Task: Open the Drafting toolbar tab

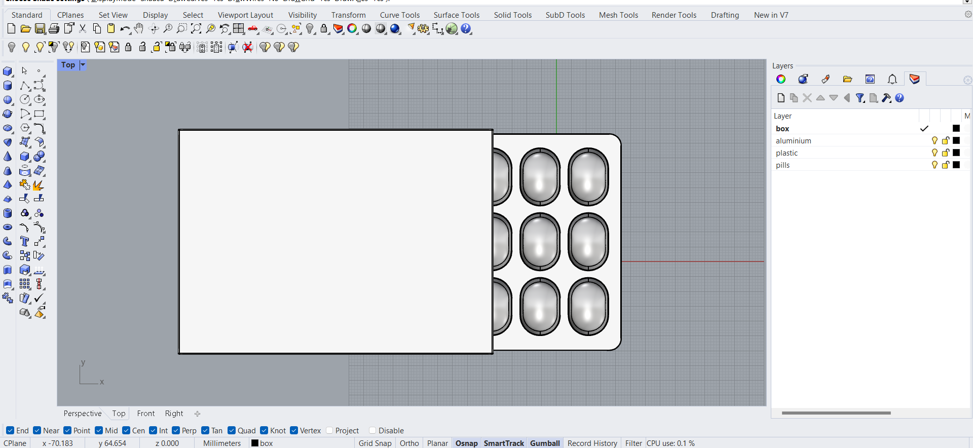Action: click(x=725, y=15)
